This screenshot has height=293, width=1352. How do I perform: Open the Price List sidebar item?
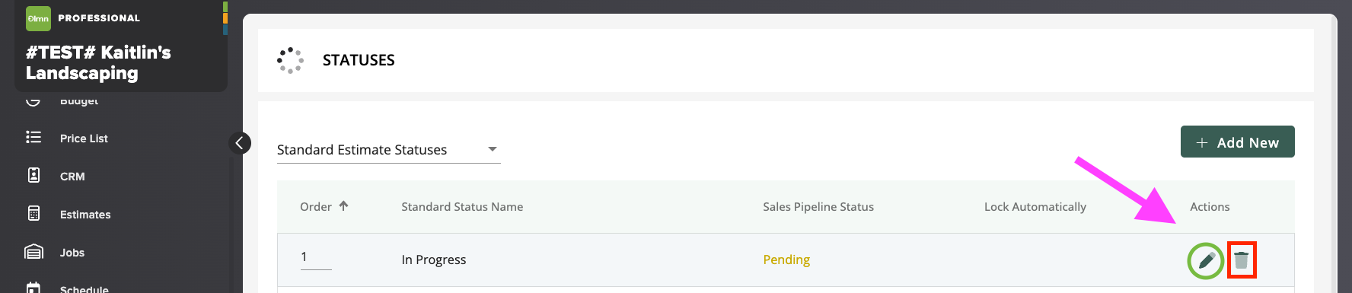coord(84,139)
